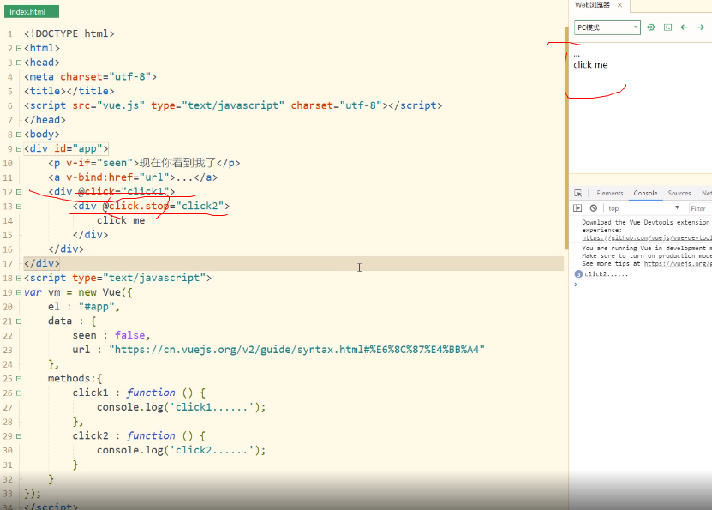The image size is (712, 510).
Task: Collapse the div id=app block on line 9
Action: (x=19, y=148)
